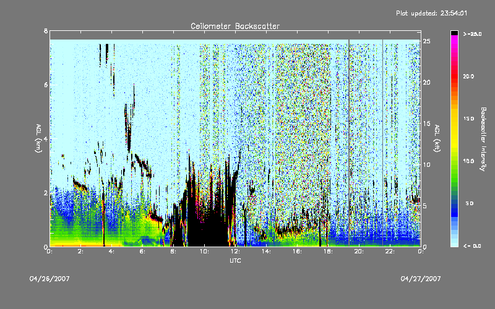Click the "25" kft tick on right axis
The height and width of the screenshot is (309, 495).
(427, 41)
